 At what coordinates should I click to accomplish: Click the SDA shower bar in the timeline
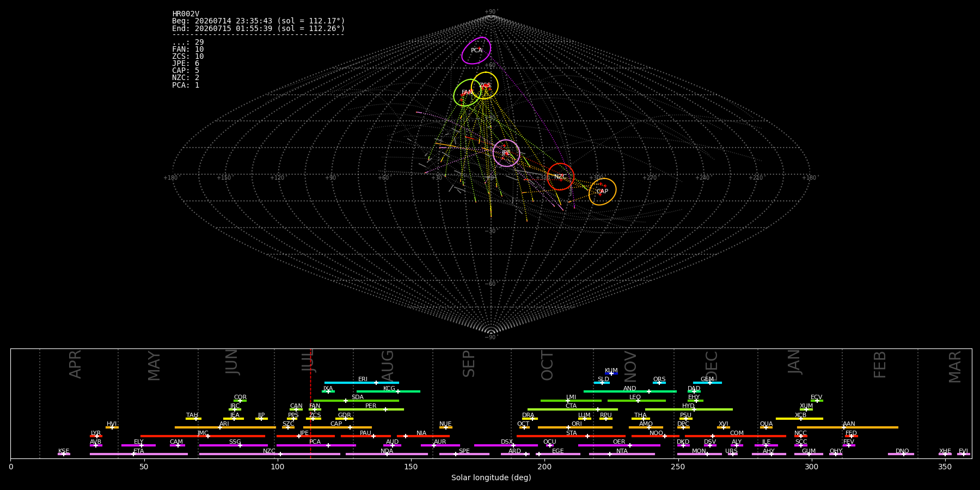[x=356, y=401]
